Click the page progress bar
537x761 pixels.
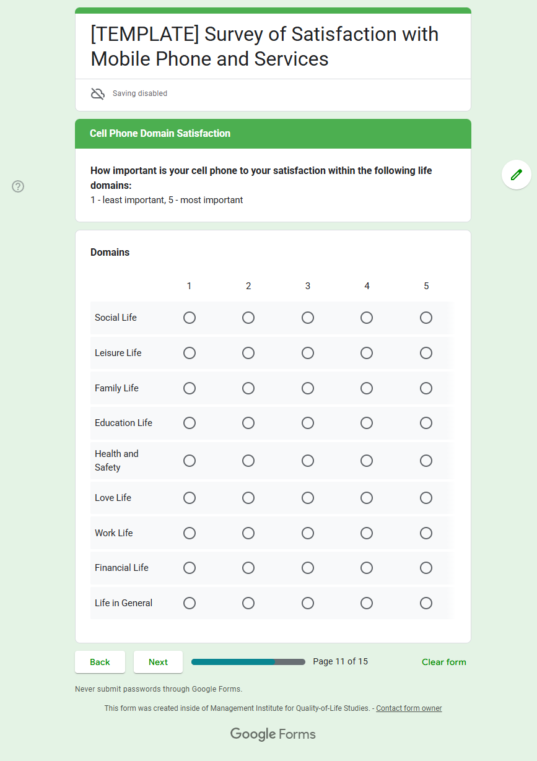pos(248,662)
